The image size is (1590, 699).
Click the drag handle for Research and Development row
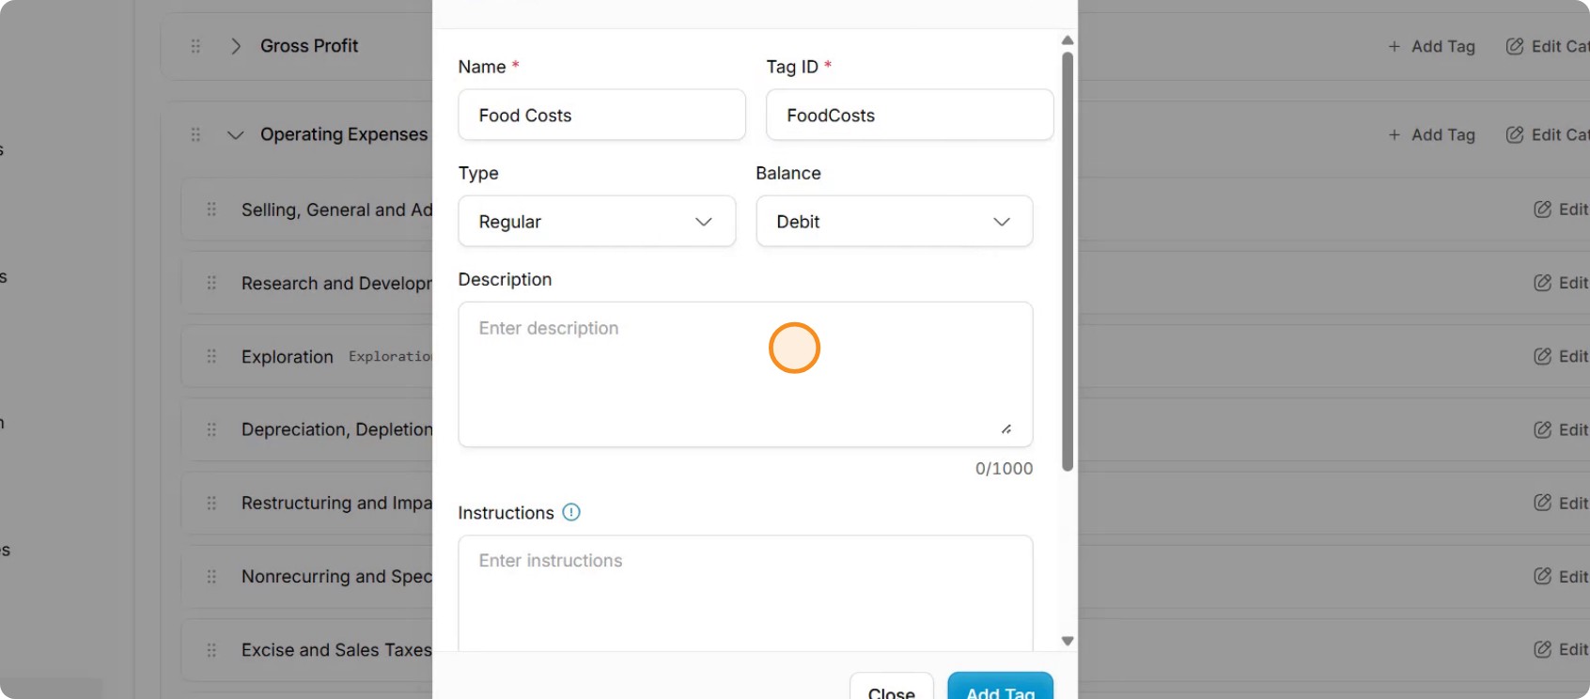click(x=211, y=283)
